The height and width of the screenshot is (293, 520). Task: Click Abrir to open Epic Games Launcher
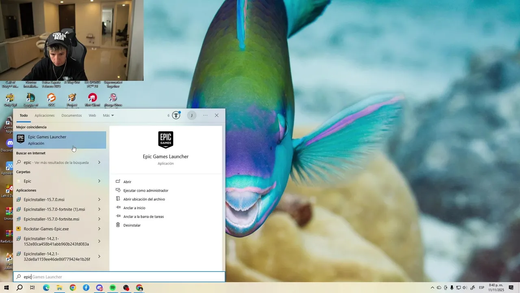coord(127,182)
